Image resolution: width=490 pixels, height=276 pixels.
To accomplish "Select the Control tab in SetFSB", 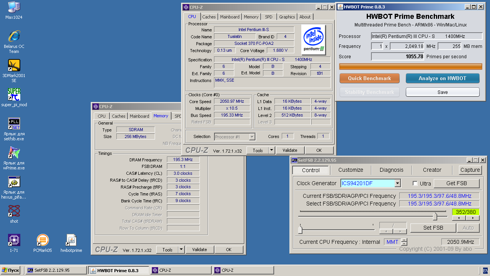I will [x=310, y=170].
